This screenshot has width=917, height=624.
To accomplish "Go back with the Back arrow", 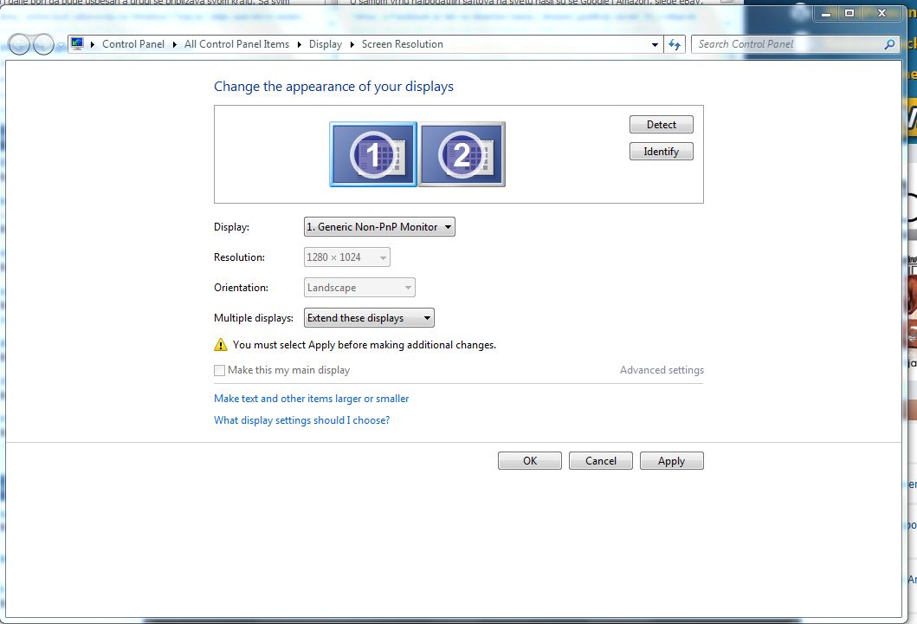I will (x=19, y=44).
